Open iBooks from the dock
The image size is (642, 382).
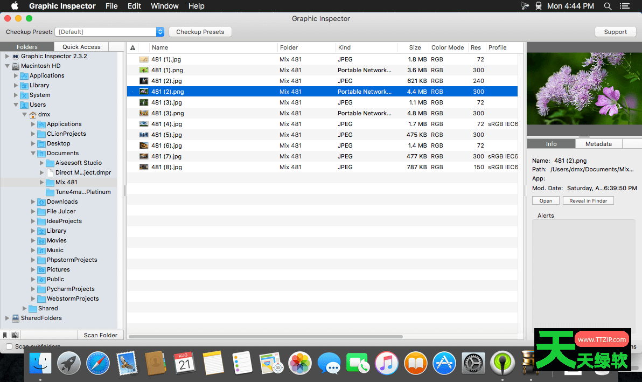tap(416, 363)
